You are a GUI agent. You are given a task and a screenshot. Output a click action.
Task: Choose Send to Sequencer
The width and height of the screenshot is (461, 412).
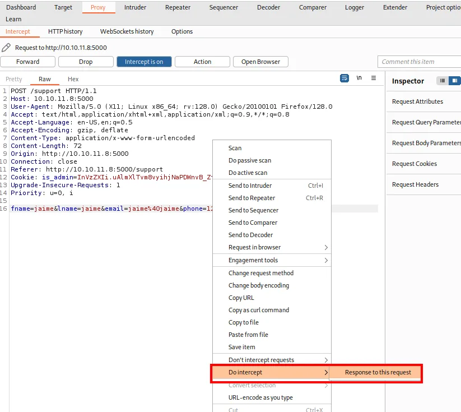(x=272, y=210)
